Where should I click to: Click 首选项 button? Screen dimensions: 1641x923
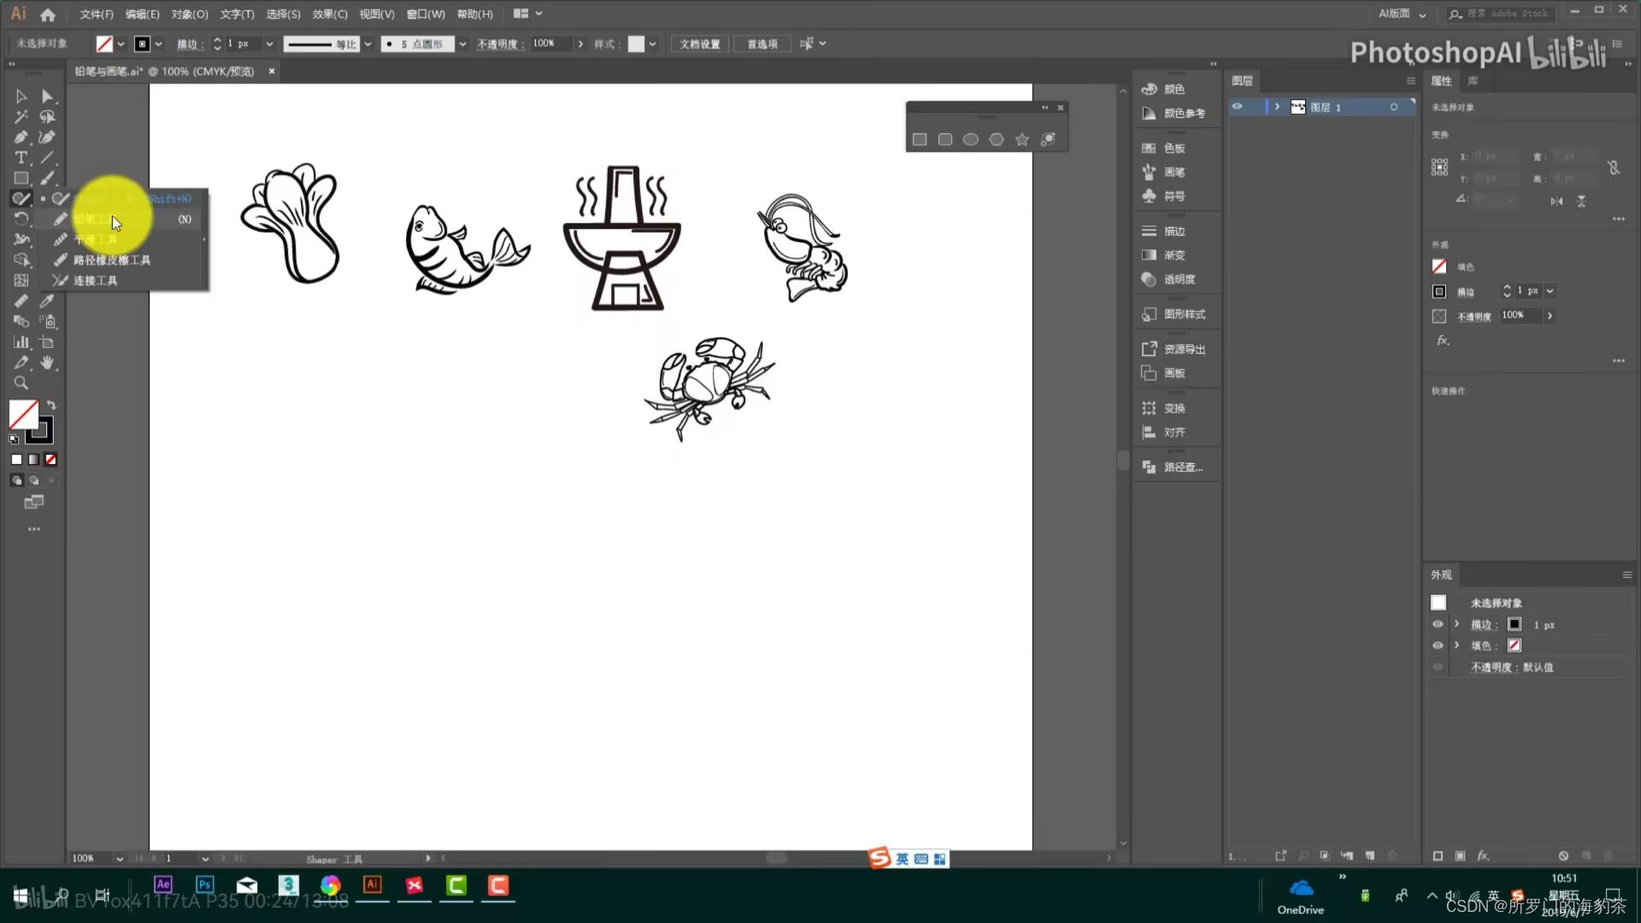point(762,44)
